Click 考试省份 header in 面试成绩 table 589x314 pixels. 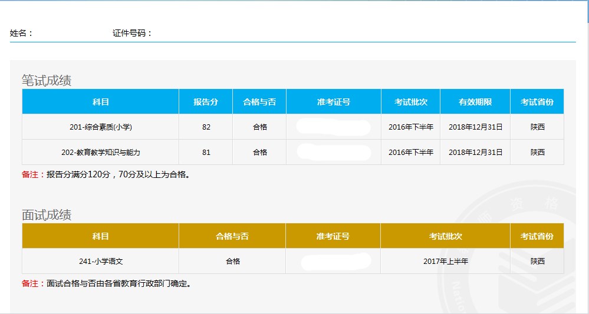click(x=537, y=236)
